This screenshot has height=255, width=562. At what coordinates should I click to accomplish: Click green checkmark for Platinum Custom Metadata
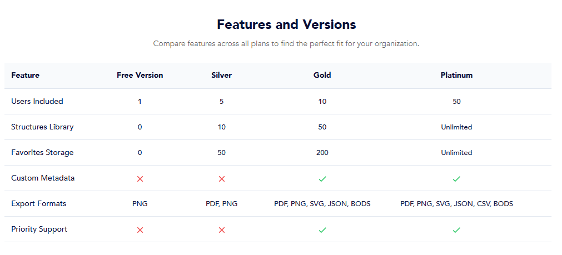(456, 179)
